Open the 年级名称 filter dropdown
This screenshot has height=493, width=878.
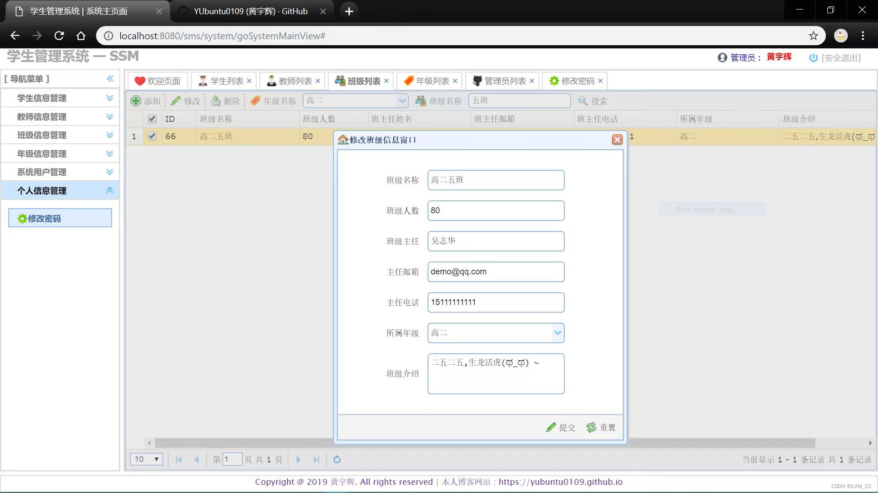point(402,100)
